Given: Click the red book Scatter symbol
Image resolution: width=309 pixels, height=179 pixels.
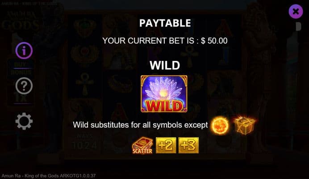Looking at the screenshot, I should [x=142, y=145].
